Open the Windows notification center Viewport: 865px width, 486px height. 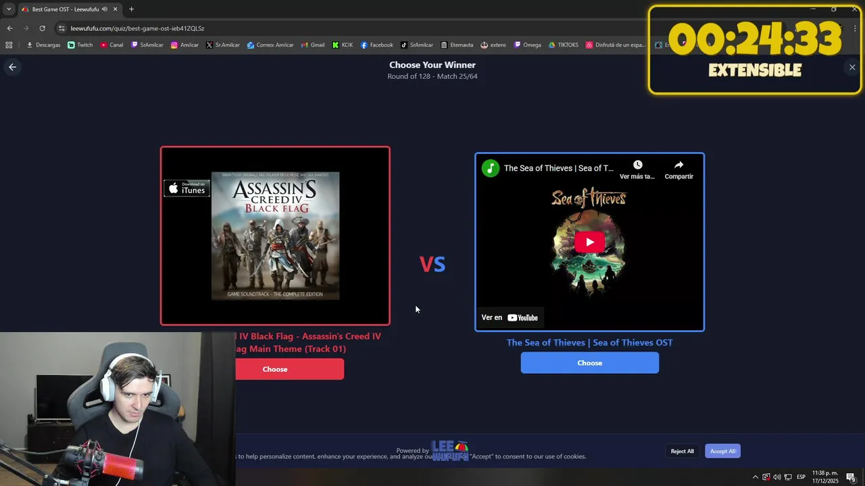click(851, 477)
